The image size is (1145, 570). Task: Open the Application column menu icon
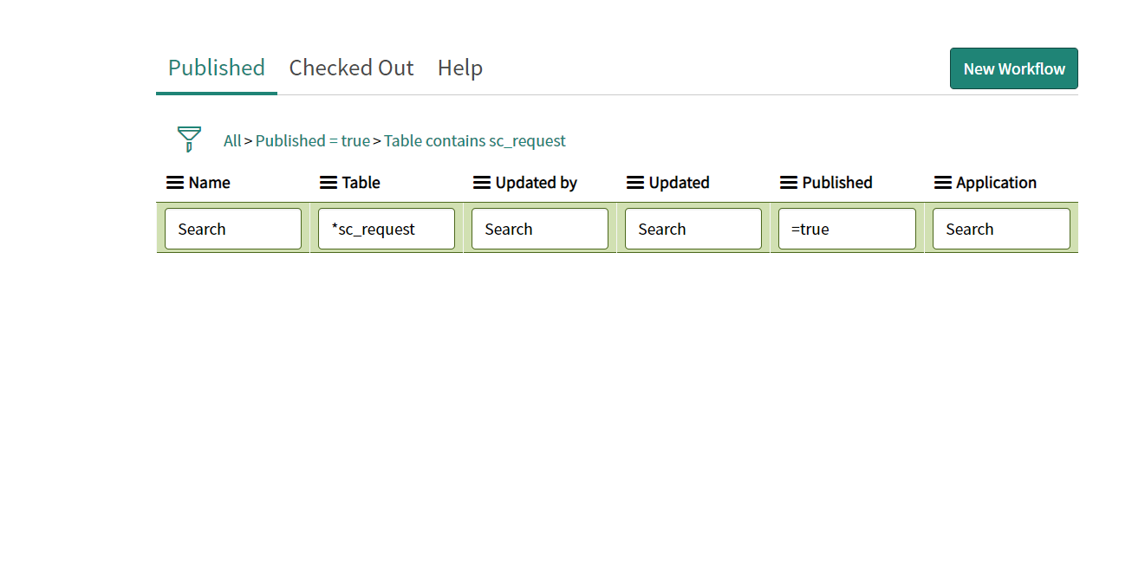[x=943, y=183]
